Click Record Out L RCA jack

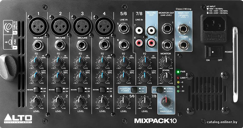(x=151, y=30)
